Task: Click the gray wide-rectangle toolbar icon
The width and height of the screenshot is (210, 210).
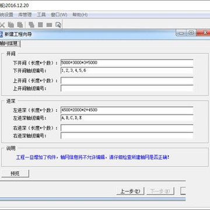Action: coord(49,25)
